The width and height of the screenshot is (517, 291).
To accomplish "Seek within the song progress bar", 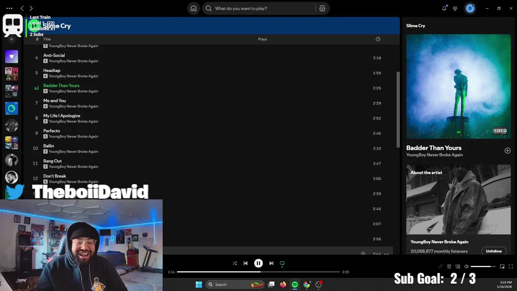I will [x=258, y=272].
